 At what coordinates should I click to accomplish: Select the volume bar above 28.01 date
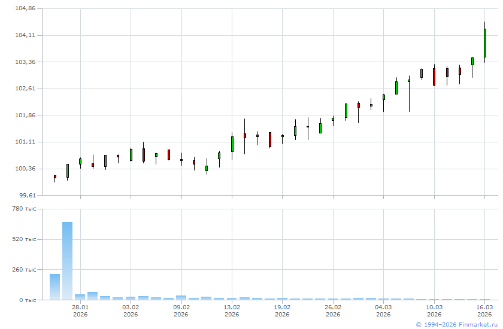pos(80,297)
